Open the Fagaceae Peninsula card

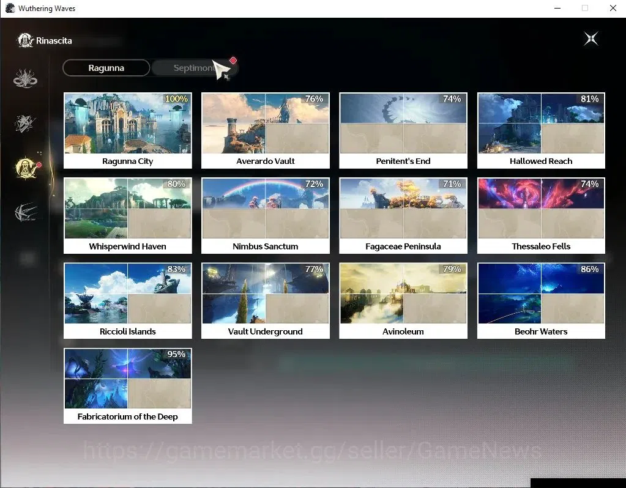point(403,215)
